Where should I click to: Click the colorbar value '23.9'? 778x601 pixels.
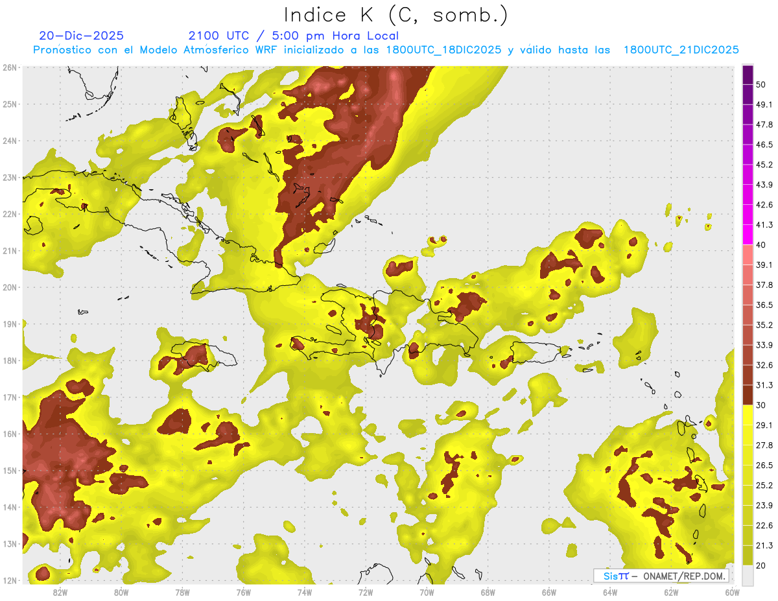tap(764, 506)
